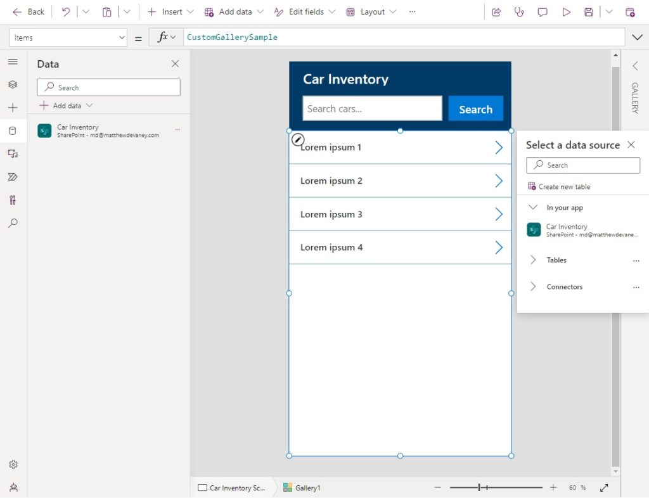Image resolution: width=649 pixels, height=498 pixels.
Task: Open the Advanced tools icon in sidebar
Action: (x=13, y=200)
